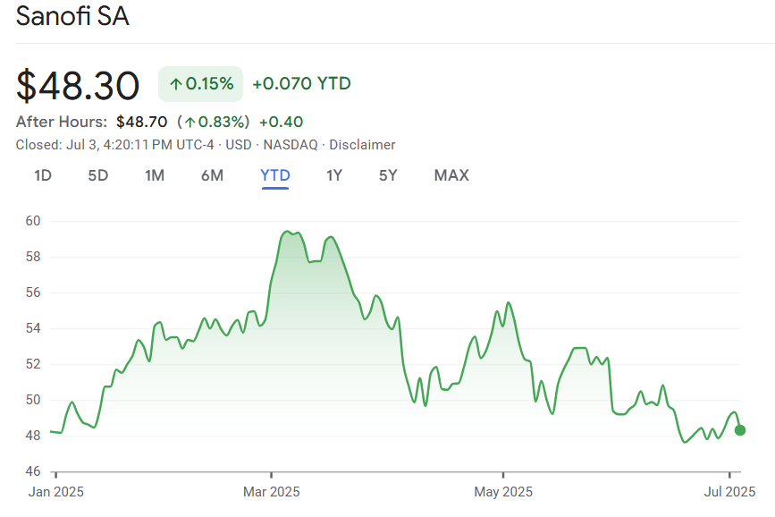The height and width of the screenshot is (517, 775).
Task: Click the USD currency label
Action: click(239, 145)
